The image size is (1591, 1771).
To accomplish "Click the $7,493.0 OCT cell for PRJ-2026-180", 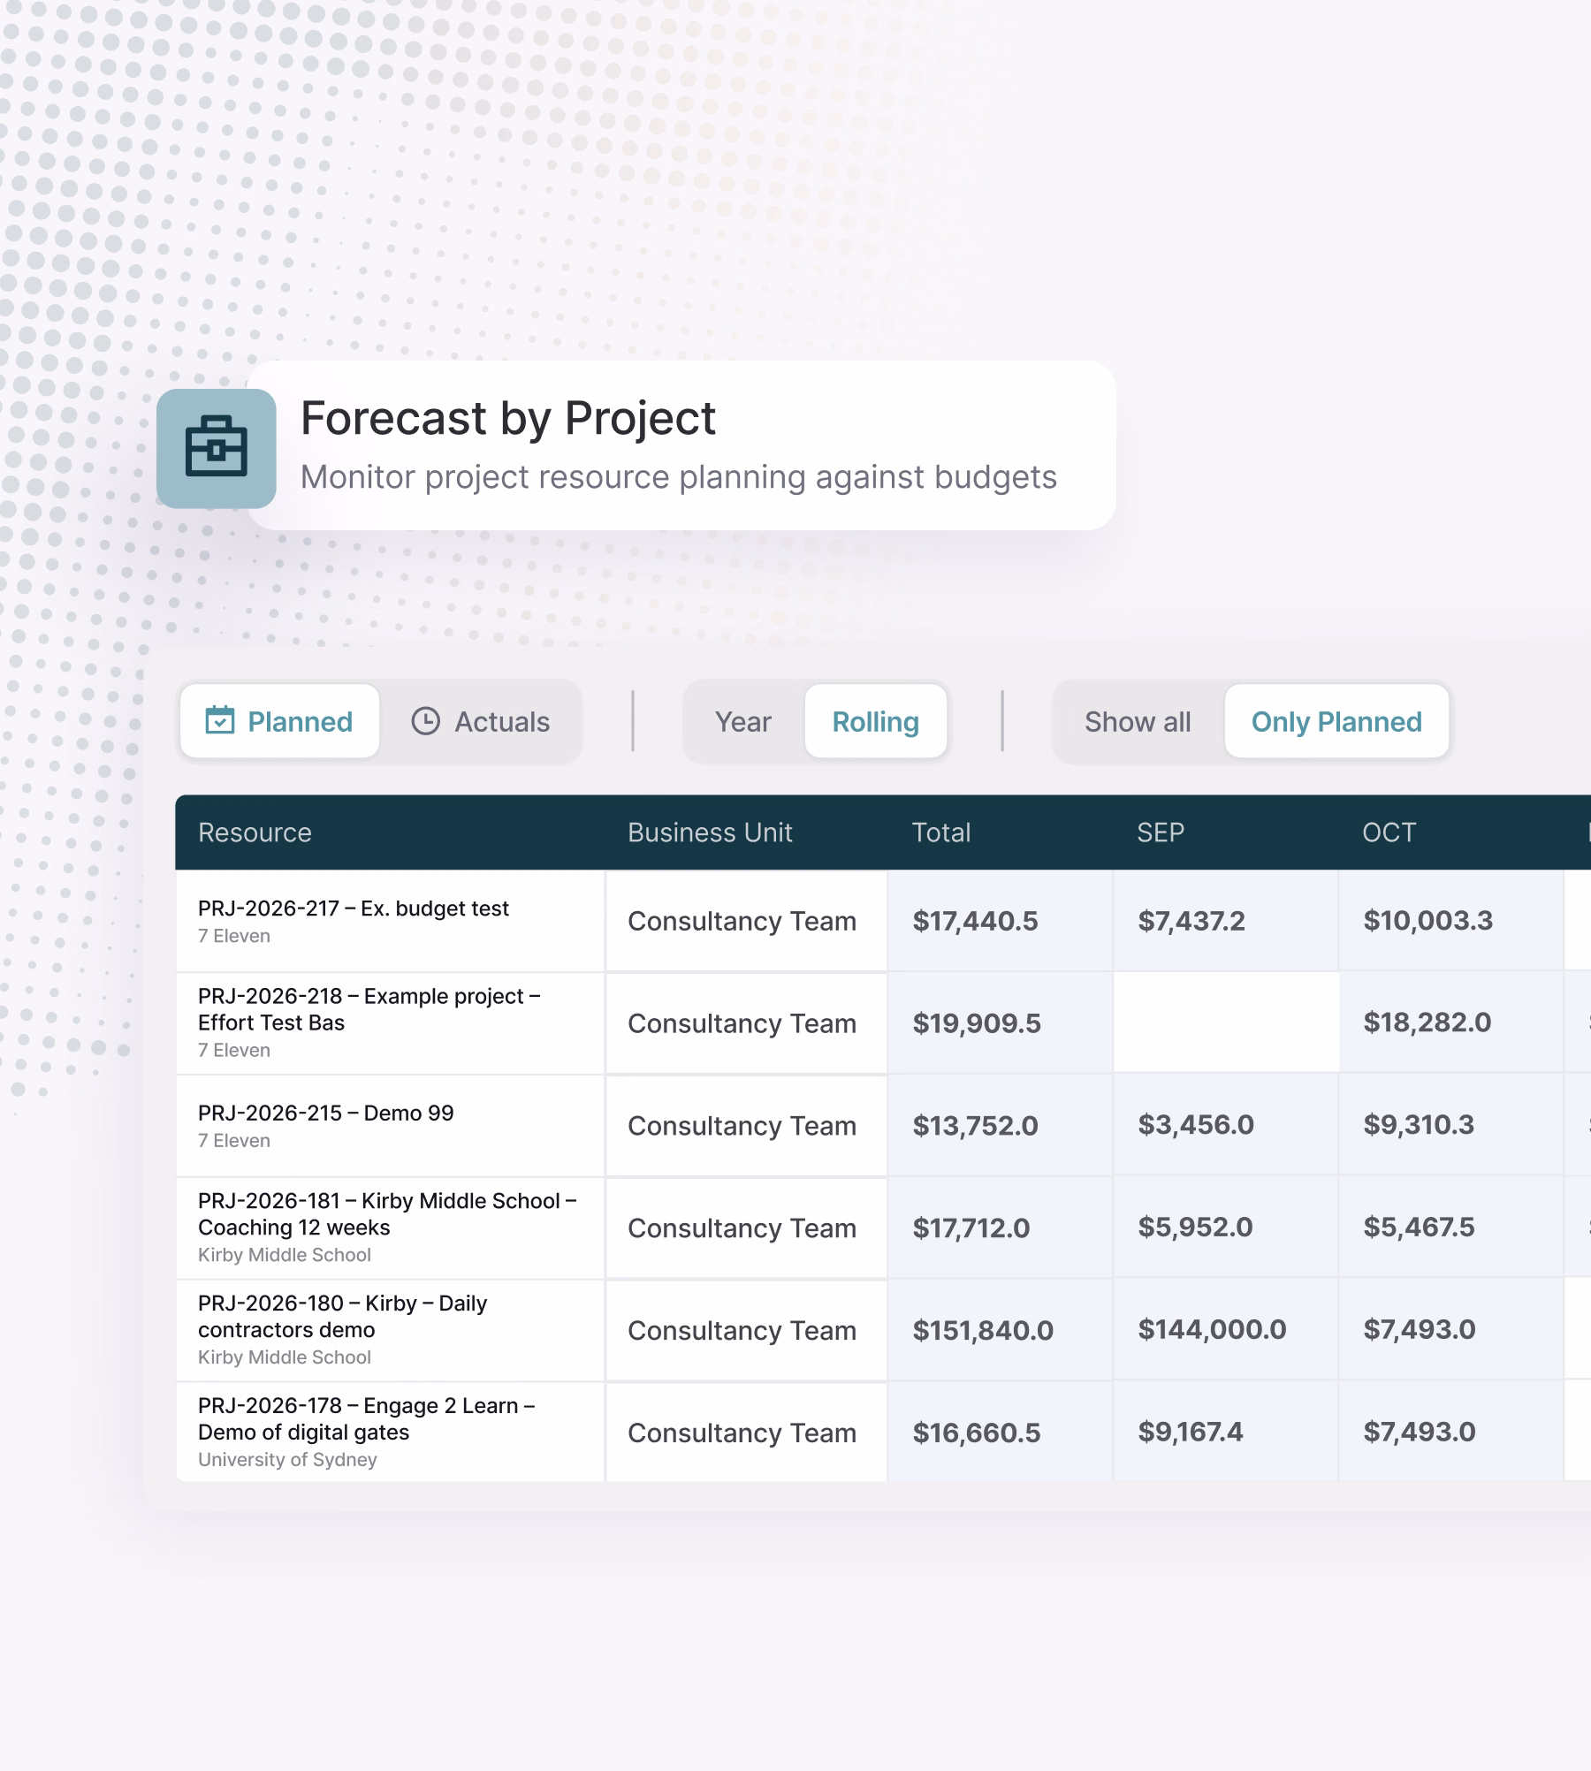I will point(1450,1330).
